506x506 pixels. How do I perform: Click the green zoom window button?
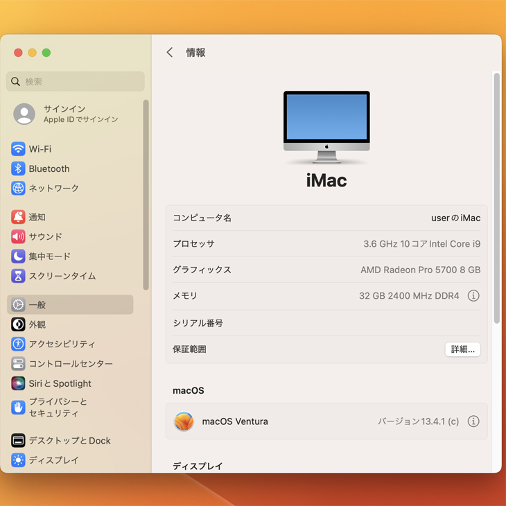46,52
